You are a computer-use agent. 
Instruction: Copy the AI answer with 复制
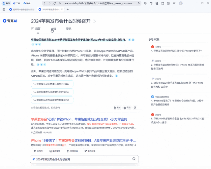coord(117,107)
